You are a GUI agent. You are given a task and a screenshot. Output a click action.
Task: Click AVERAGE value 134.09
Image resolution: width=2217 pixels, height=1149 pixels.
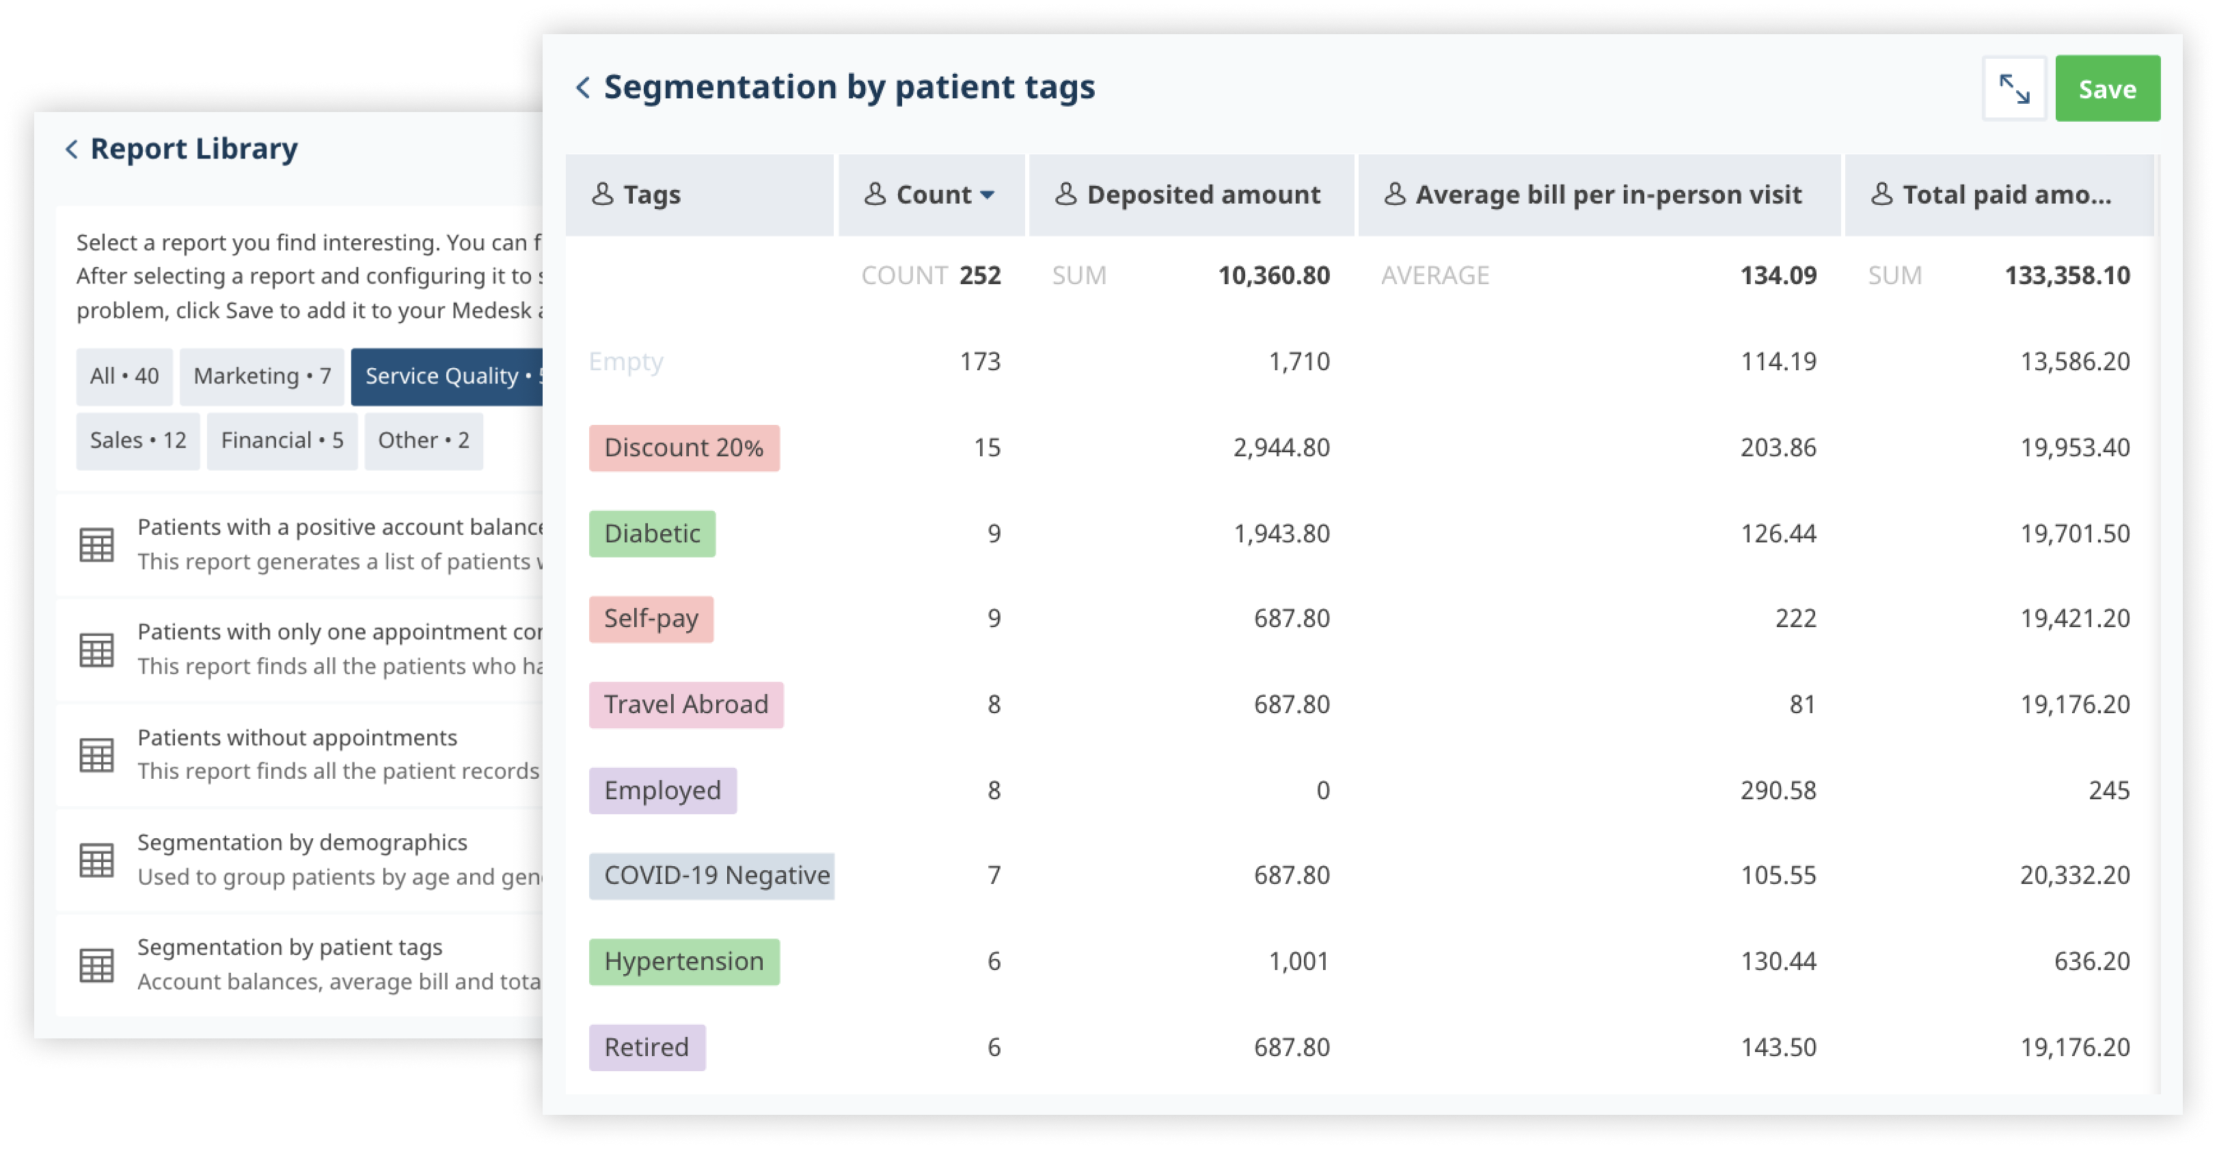tap(1778, 275)
